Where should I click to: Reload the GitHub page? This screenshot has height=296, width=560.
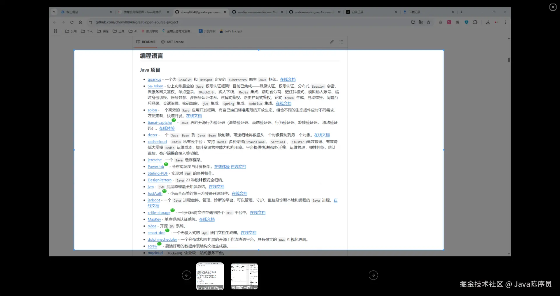[x=72, y=22]
